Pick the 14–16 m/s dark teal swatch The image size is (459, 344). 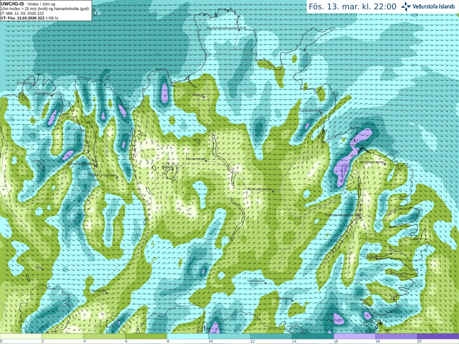click(x=313, y=336)
